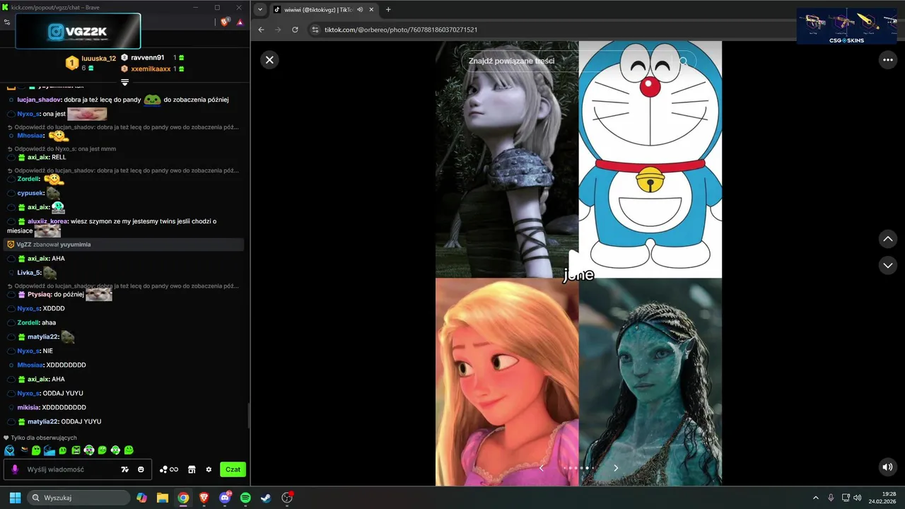Open lucjan_shadov's profile from chat
905x509 pixels.
pos(39,100)
